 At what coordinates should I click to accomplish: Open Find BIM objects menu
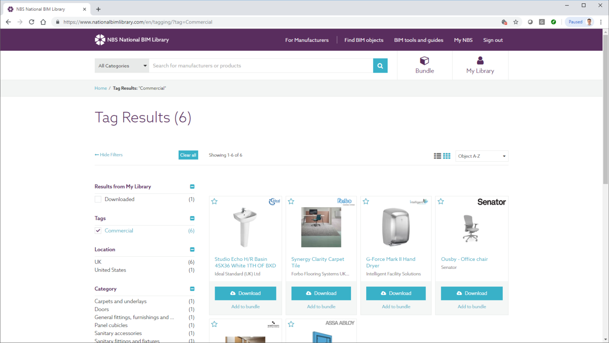pos(364,40)
